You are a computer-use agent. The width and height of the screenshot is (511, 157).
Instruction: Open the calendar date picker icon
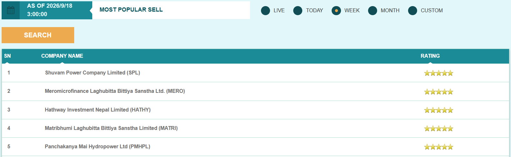[11, 10]
